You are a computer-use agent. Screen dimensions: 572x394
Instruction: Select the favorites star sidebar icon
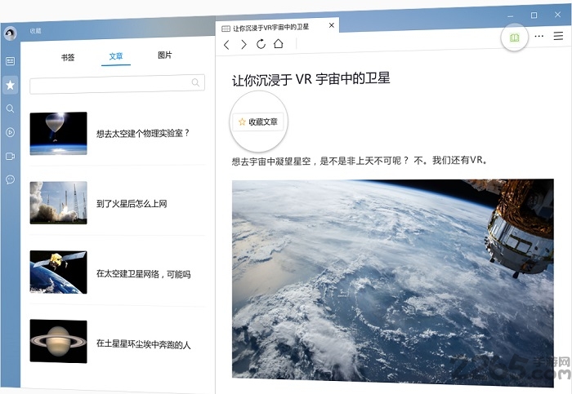[11, 85]
